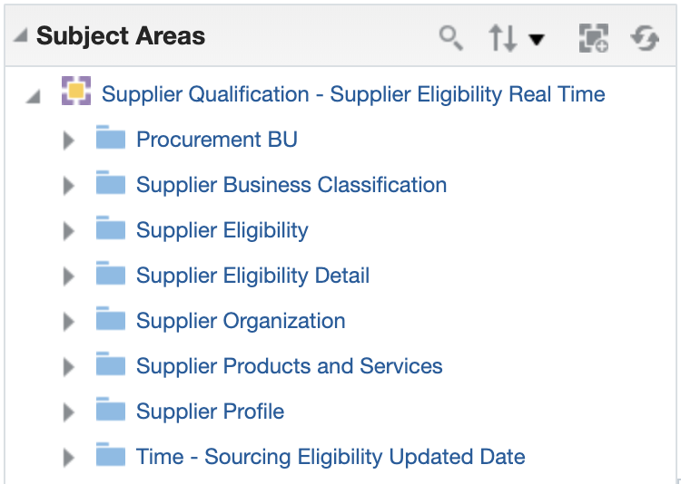The image size is (681, 484).
Task: Click the search icon in Subject Areas header
Action: click(450, 37)
